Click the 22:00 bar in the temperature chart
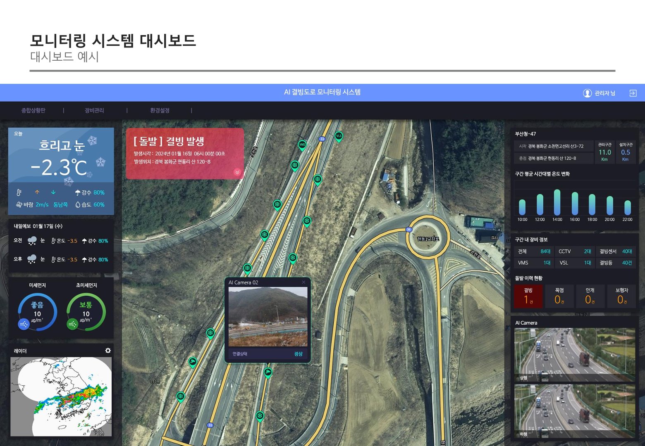The image size is (645, 446). [x=627, y=208]
